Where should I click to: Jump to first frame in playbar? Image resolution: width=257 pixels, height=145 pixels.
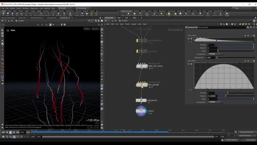(x=3, y=132)
